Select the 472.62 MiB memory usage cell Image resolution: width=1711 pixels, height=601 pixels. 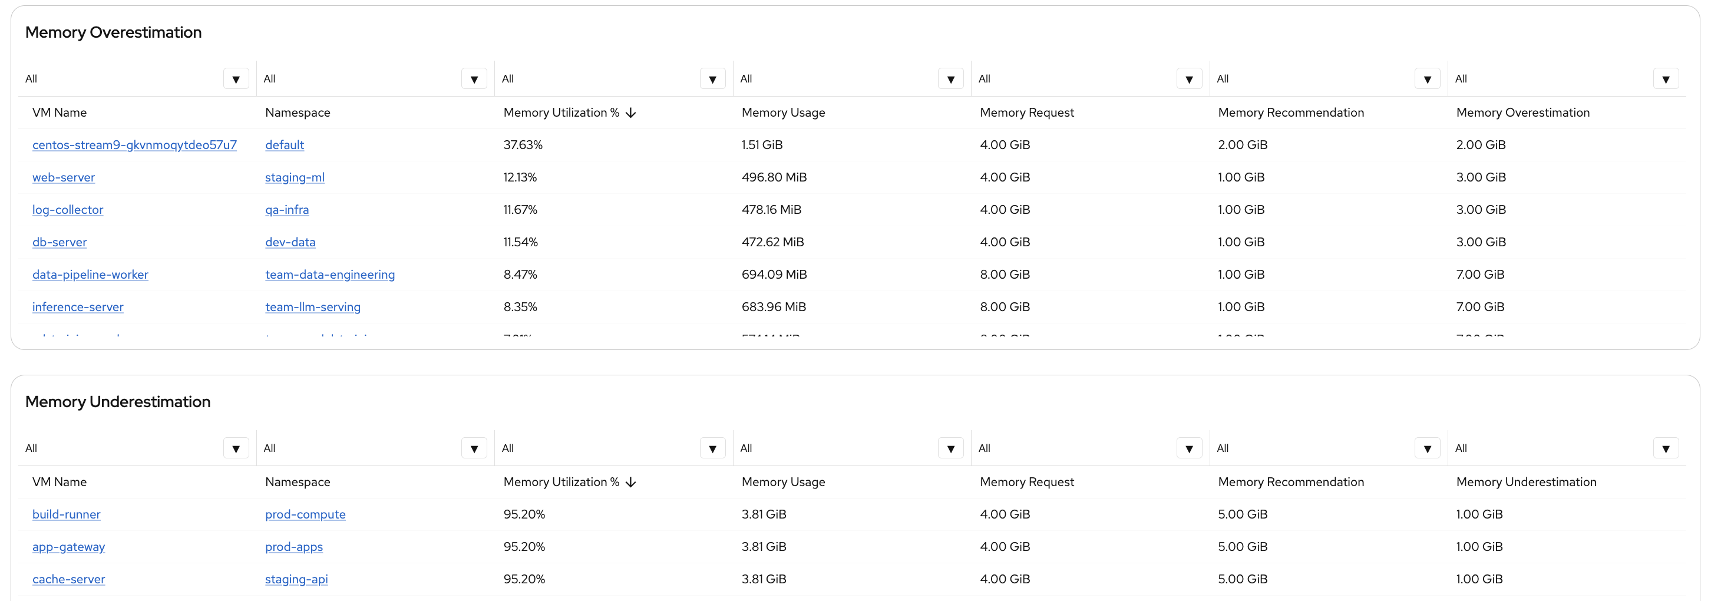[x=772, y=242]
